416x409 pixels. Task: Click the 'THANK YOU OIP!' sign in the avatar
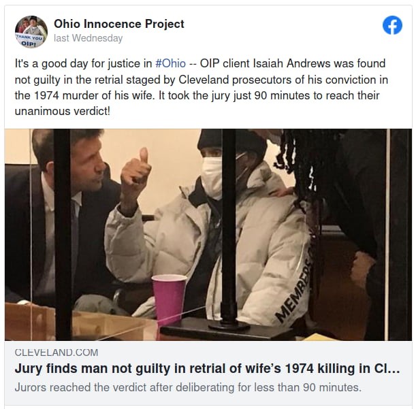29,40
